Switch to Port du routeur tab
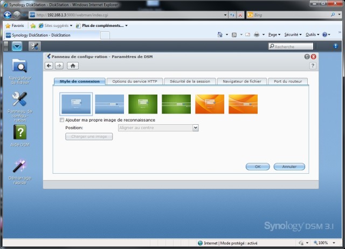Screen dimensions: 345x249 point(288,81)
